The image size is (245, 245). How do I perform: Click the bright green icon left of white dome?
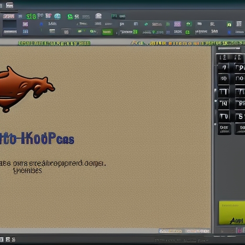70,16
